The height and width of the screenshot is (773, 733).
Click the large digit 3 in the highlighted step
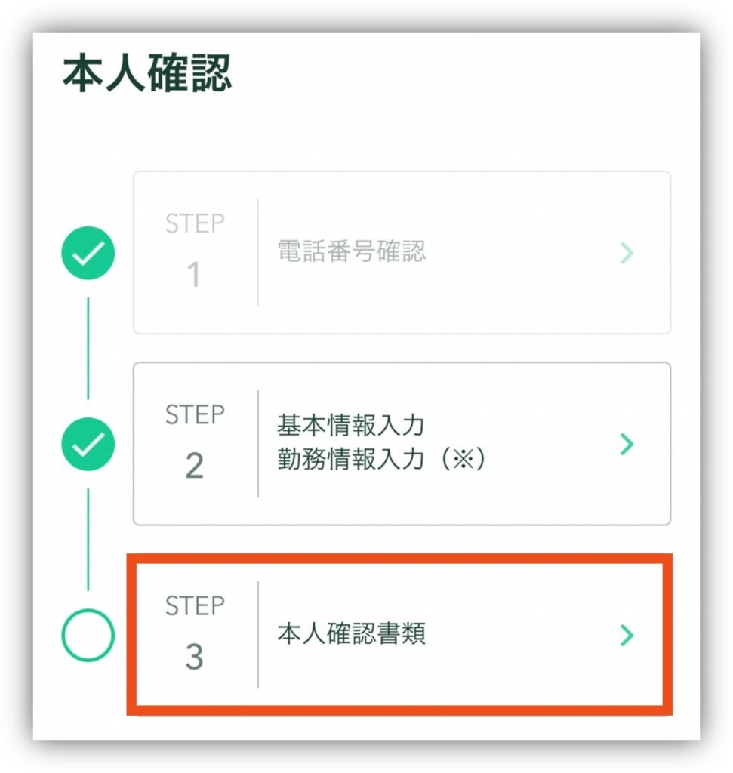click(194, 658)
